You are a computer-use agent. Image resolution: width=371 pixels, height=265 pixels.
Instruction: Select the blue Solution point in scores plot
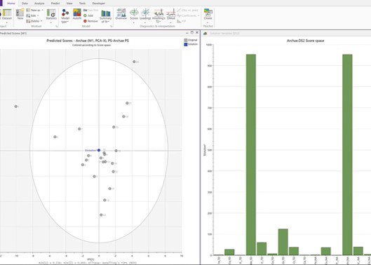(x=99, y=150)
